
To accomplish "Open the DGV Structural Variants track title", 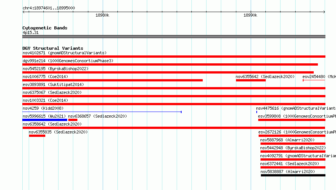I will (x=53, y=48).
